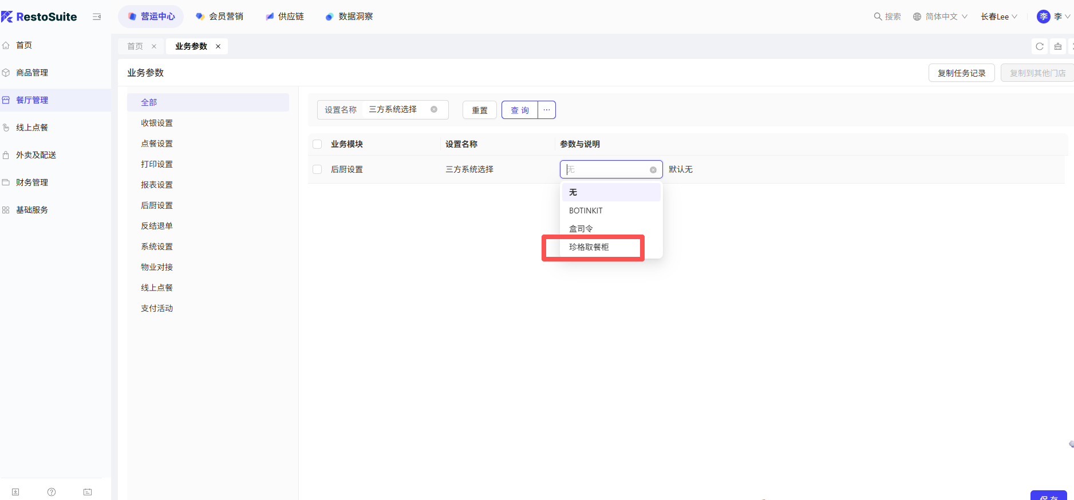
Task: Select 珍格取餐柜 from dropdown list
Action: (589, 247)
